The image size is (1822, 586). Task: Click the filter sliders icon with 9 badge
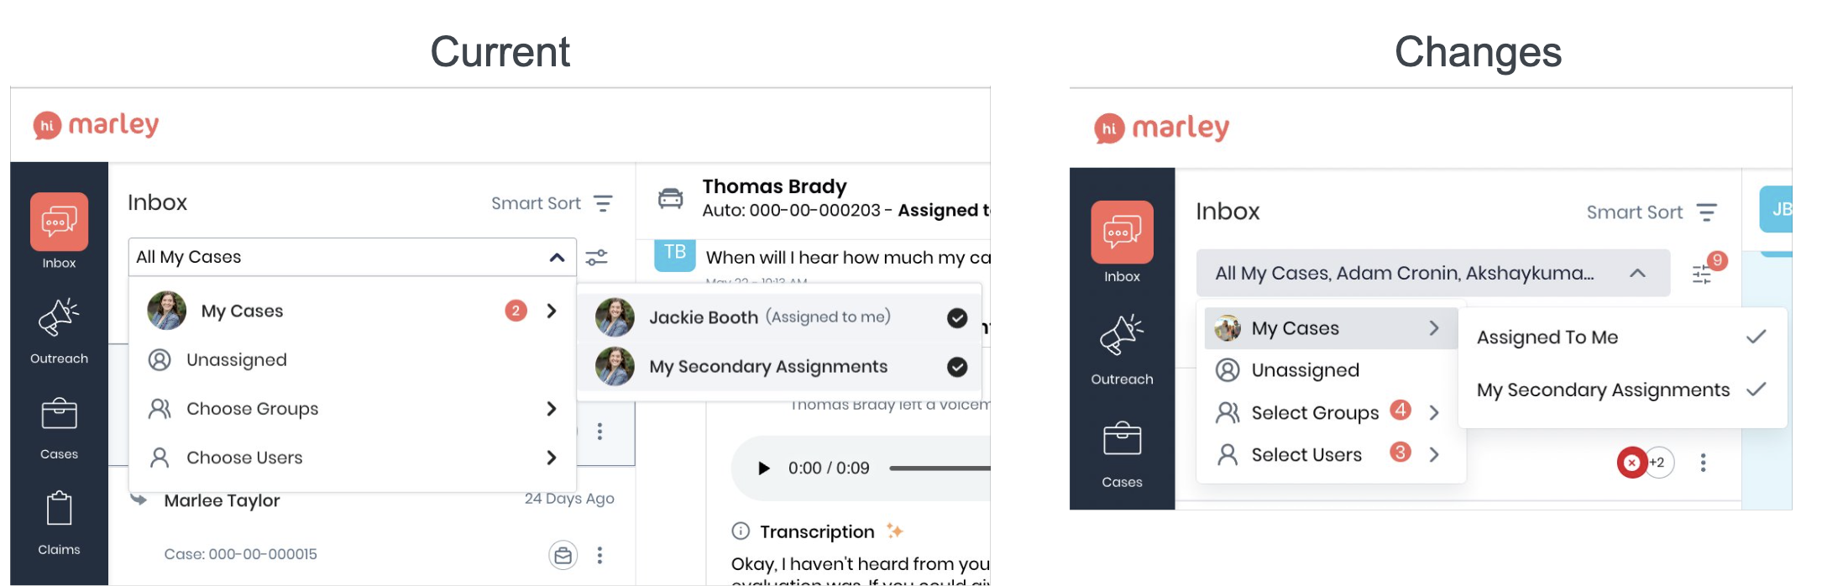pos(1702,274)
